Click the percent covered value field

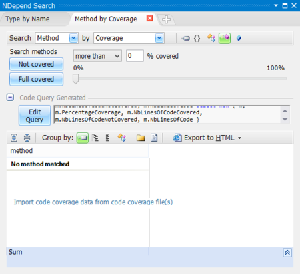[135, 56]
